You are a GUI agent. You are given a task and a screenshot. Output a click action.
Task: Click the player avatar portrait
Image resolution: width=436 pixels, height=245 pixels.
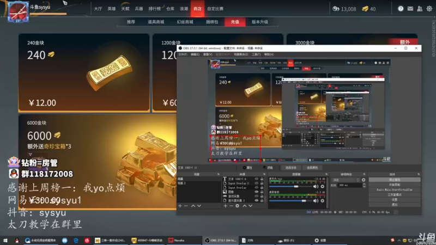18,12
